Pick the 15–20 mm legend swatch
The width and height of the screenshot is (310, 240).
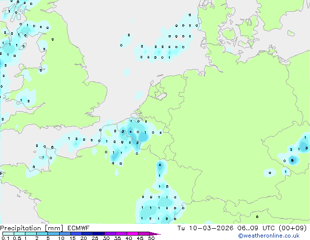pyautogui.click(x=76, y=234)
